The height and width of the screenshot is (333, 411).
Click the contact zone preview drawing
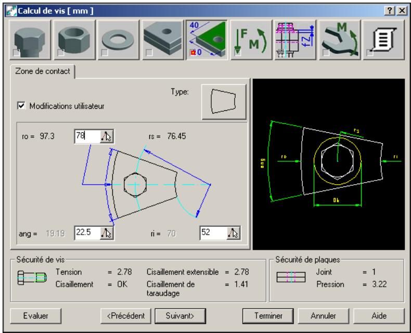tap(329, 164)
